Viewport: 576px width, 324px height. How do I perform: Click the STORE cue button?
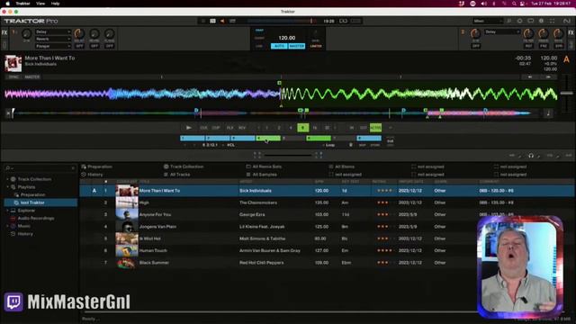(x=374, y=145)
